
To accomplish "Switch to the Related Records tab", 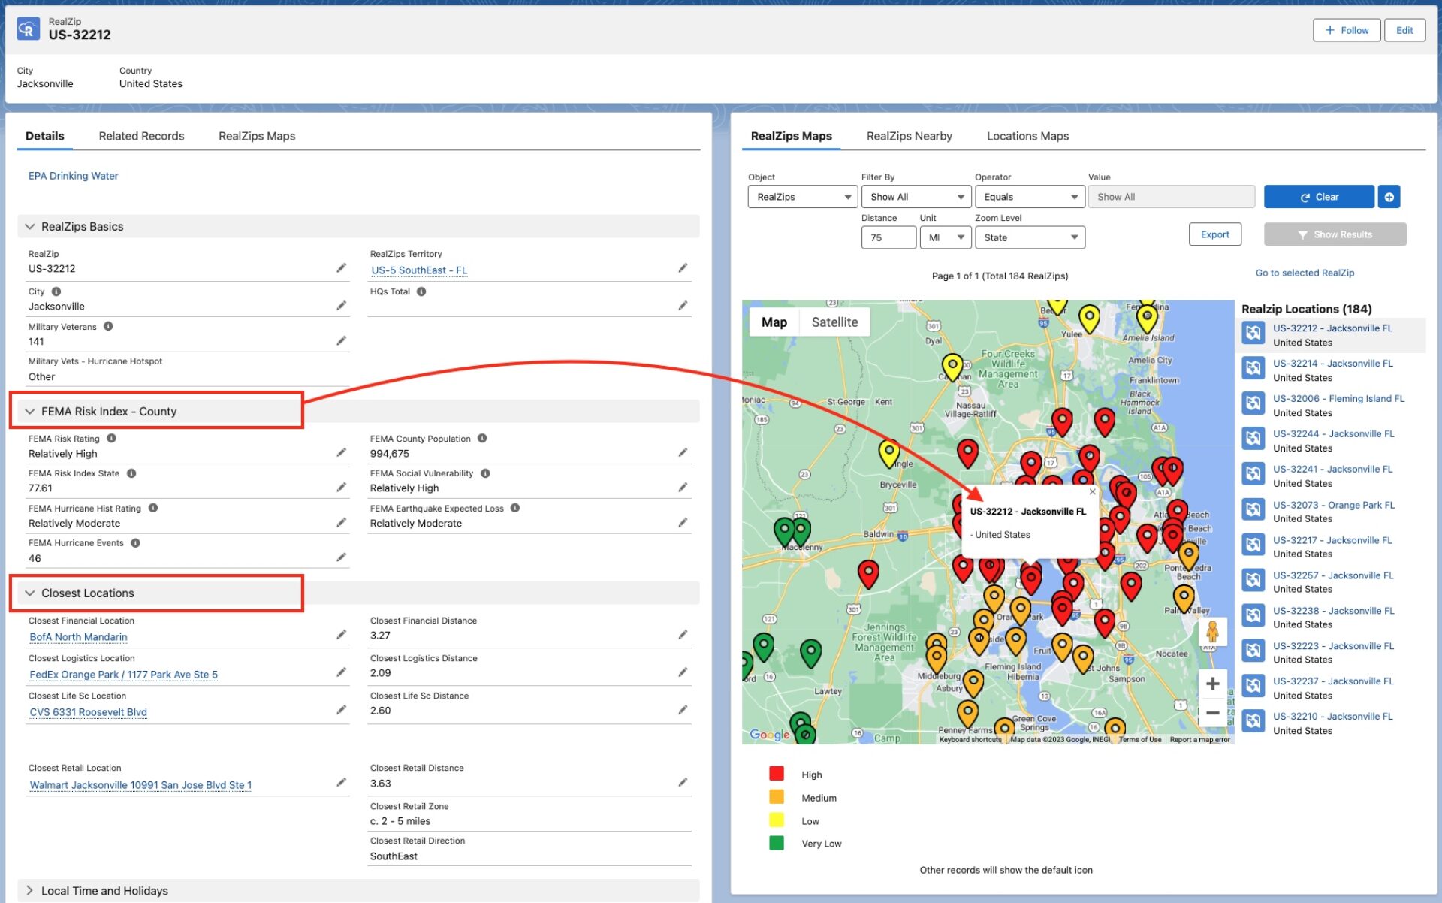I will point(141,136).
